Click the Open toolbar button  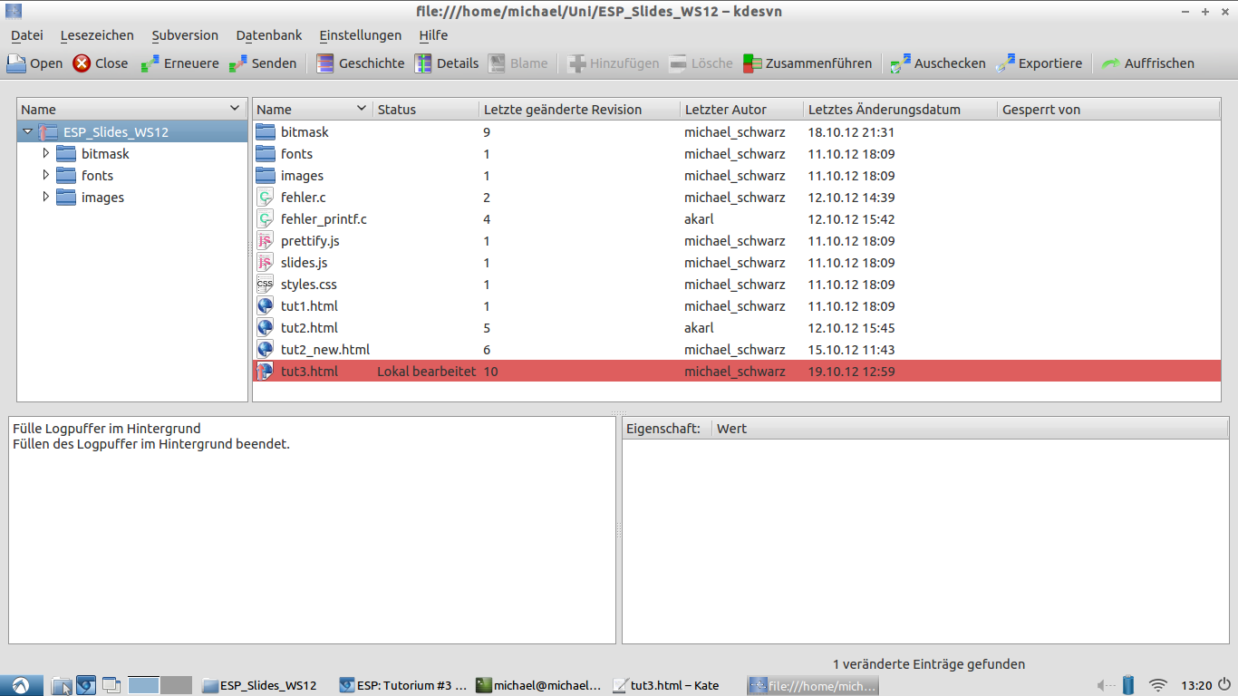point(34,63)
